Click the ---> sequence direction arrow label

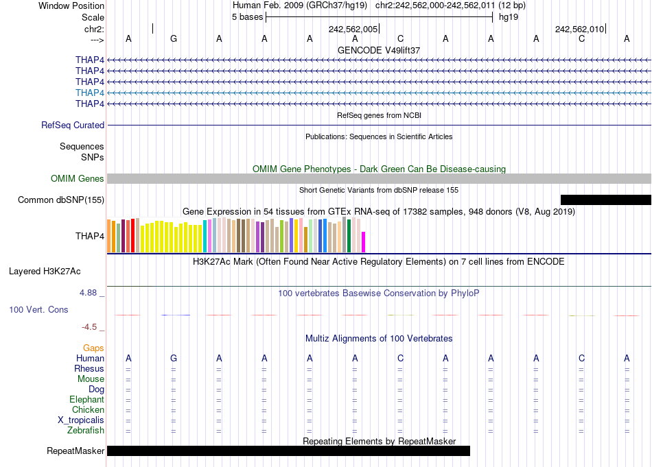(x=97, y=40)
